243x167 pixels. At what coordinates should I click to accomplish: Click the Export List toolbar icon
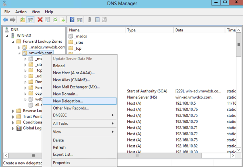pos(62,20)
